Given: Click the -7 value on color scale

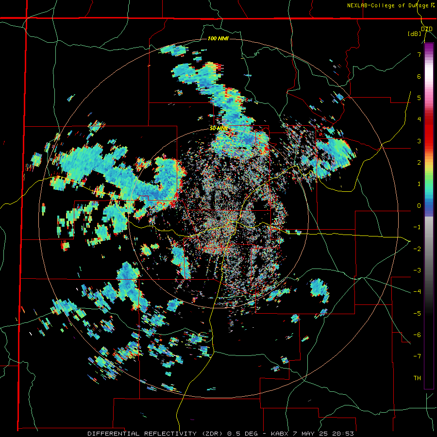Looking at the screenshot, I should point(417,356).
